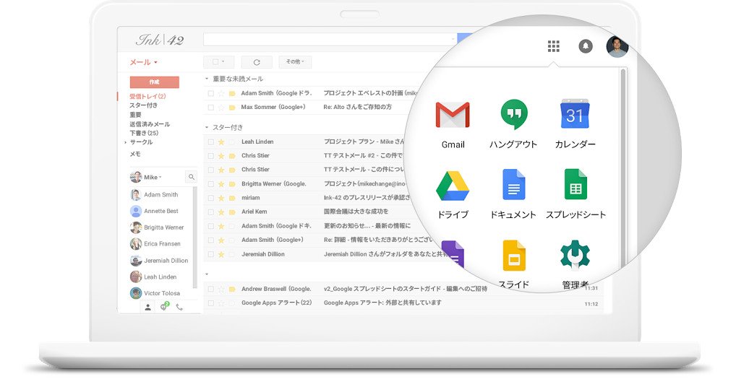Viewport: 736px width, 387px height.
Task: Click the chat list vertical scrollbar
Action: point(194,237)
